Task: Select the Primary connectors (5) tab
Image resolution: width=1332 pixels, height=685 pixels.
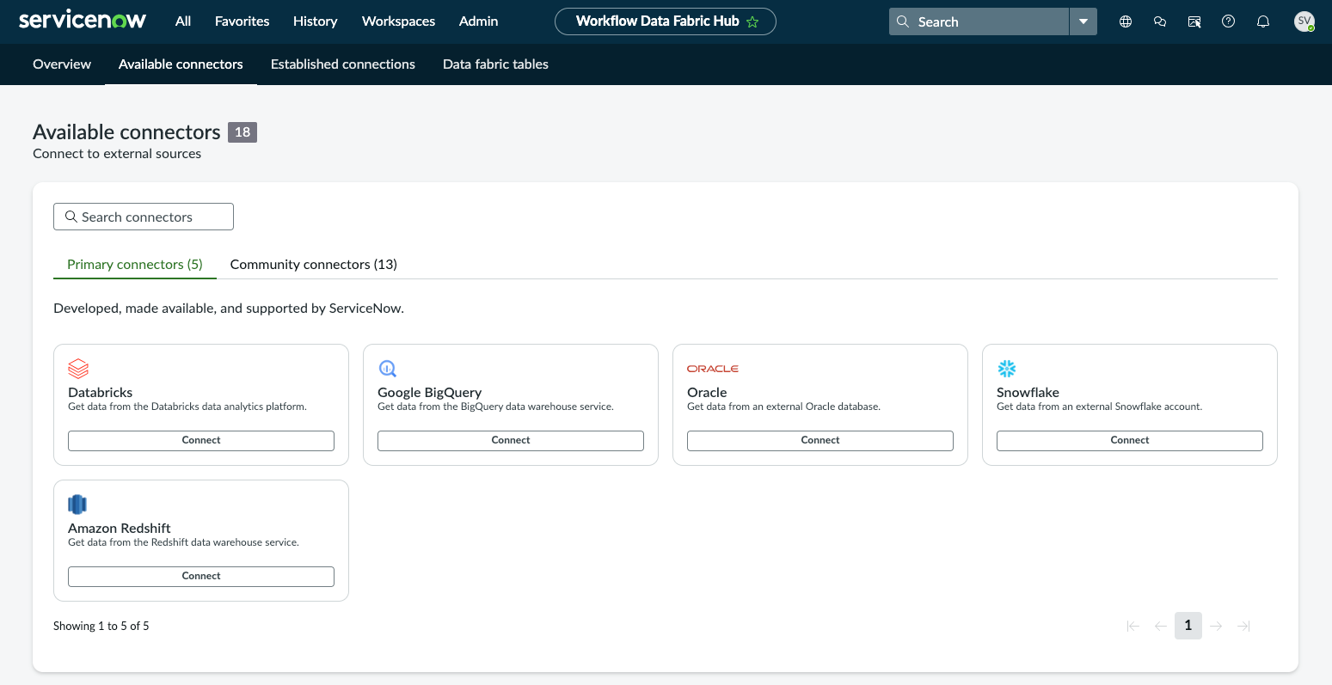Action: pos(135,265)
